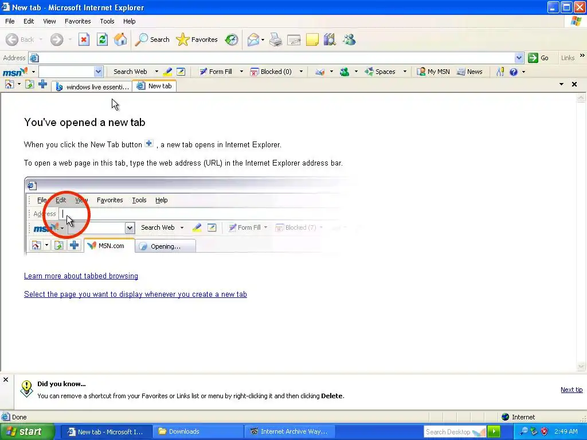Open the Help menu

[x=129, y=21]
